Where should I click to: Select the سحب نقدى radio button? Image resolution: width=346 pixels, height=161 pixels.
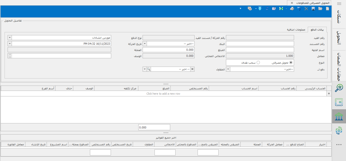tap(258, 62)
